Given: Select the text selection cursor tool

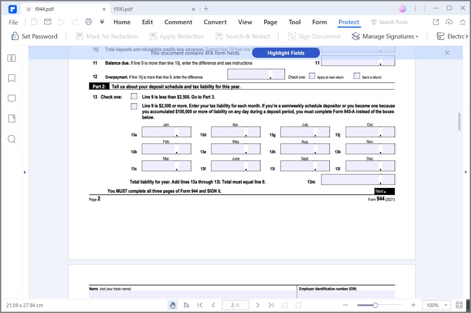Looking at the screenshot, I should click(x=186, y=305).
